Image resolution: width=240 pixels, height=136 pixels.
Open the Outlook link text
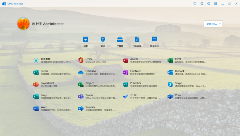(x=180, y=71)
